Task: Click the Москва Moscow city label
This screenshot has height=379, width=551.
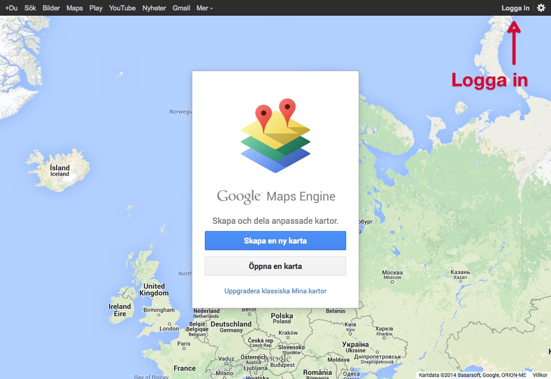Action: point(392,275)
